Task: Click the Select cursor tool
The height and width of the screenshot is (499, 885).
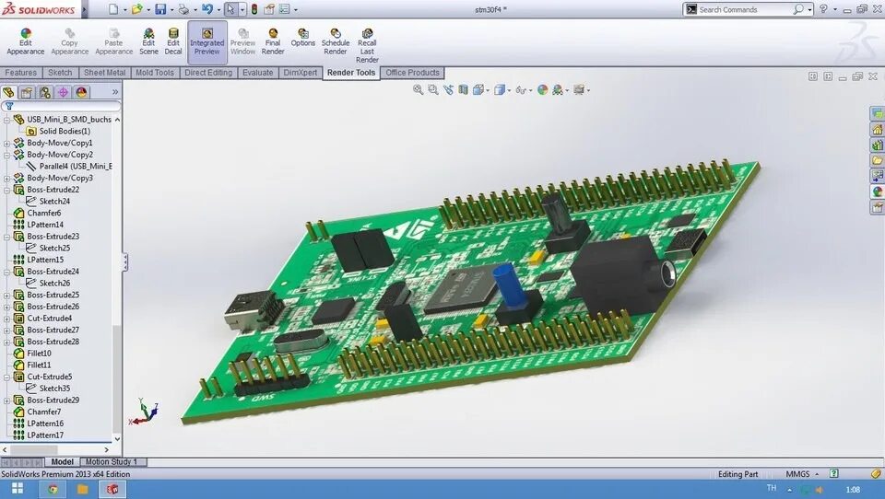Action: pos(230,9)
